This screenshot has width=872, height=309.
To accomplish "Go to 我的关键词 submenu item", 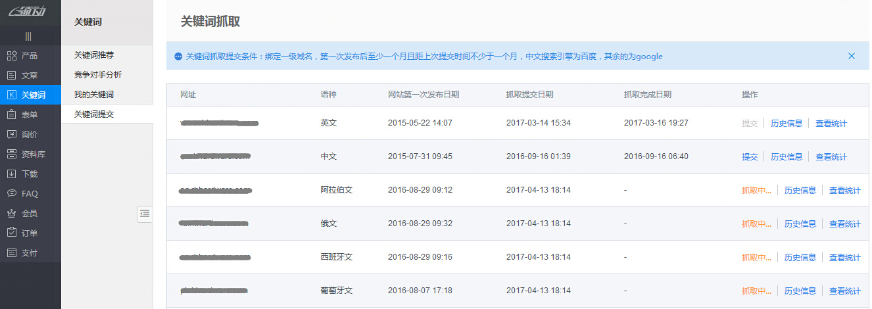I will click(94, 95).
